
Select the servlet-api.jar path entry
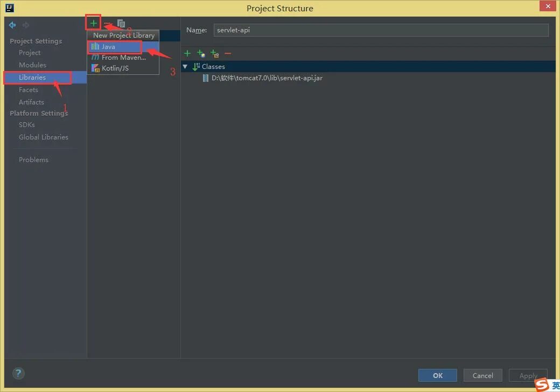click(267, 78)
